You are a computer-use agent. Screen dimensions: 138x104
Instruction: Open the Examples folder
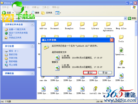(69, 26)
